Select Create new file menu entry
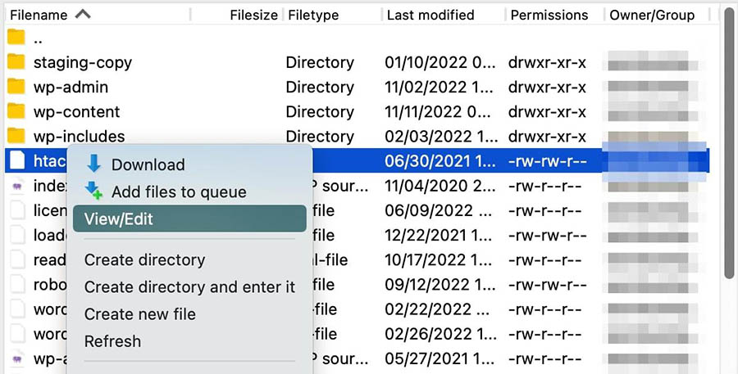738x374 pixels. click(139, 314)
